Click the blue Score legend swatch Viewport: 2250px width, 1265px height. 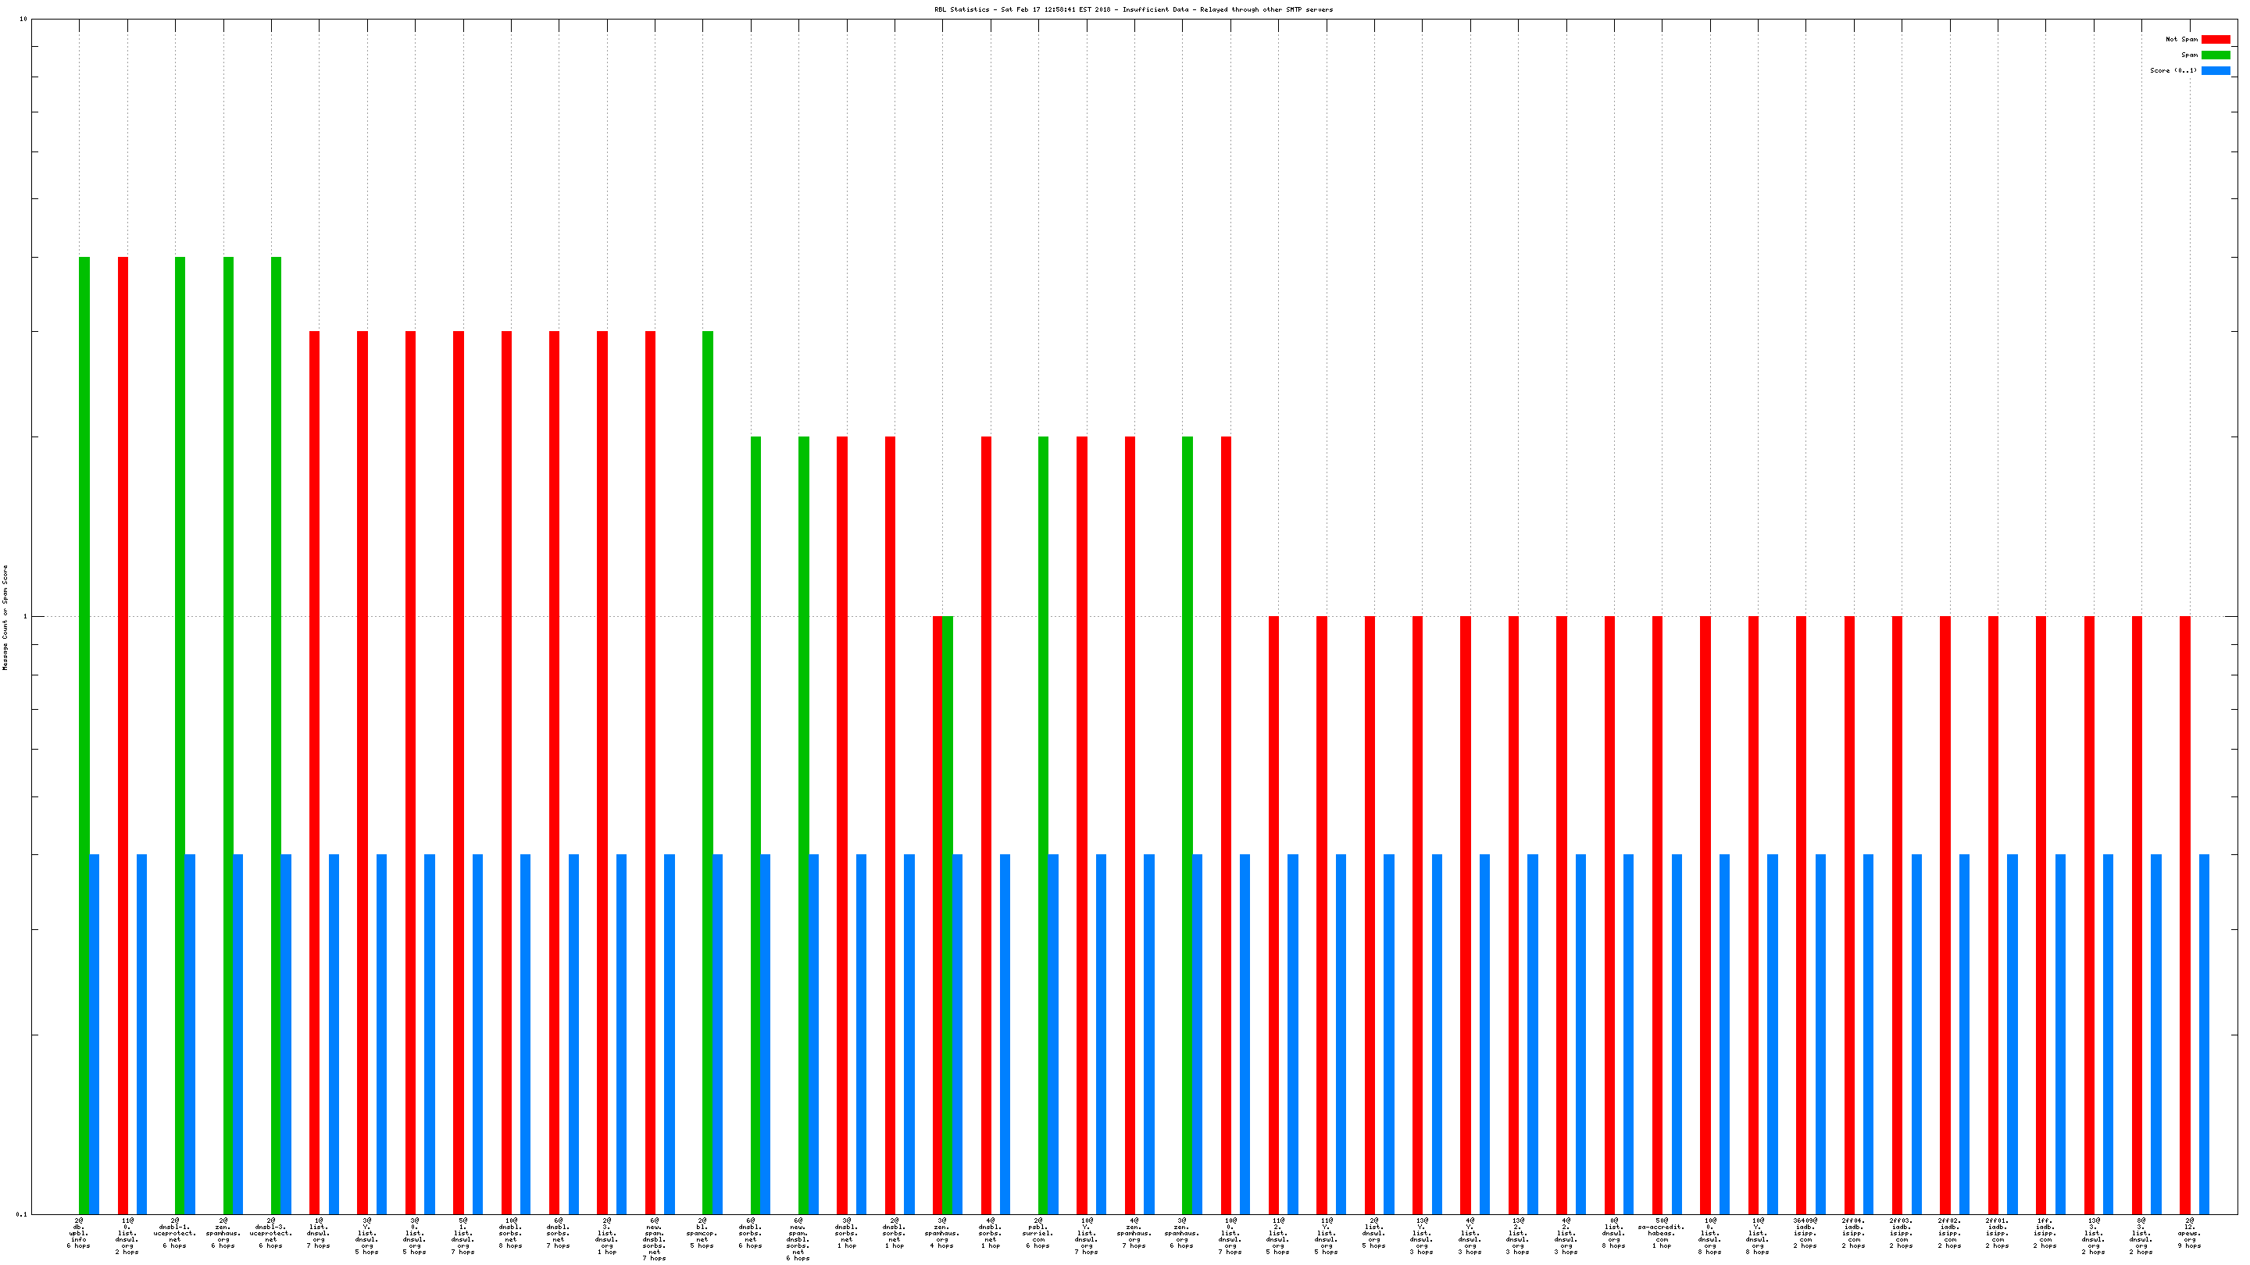coord(2214,71)
